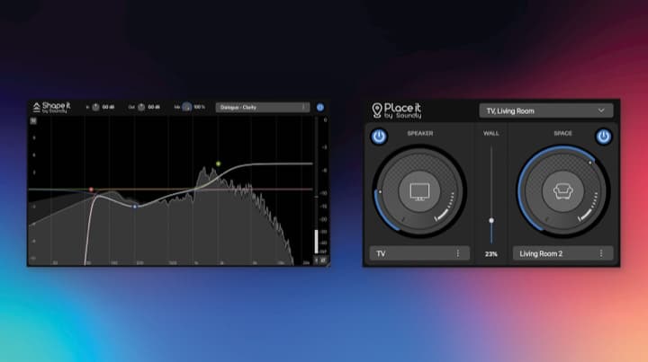This screenshot has height=362, width=648.
Task: Select the blue EQ band node
Action: [x=135, y=206]
